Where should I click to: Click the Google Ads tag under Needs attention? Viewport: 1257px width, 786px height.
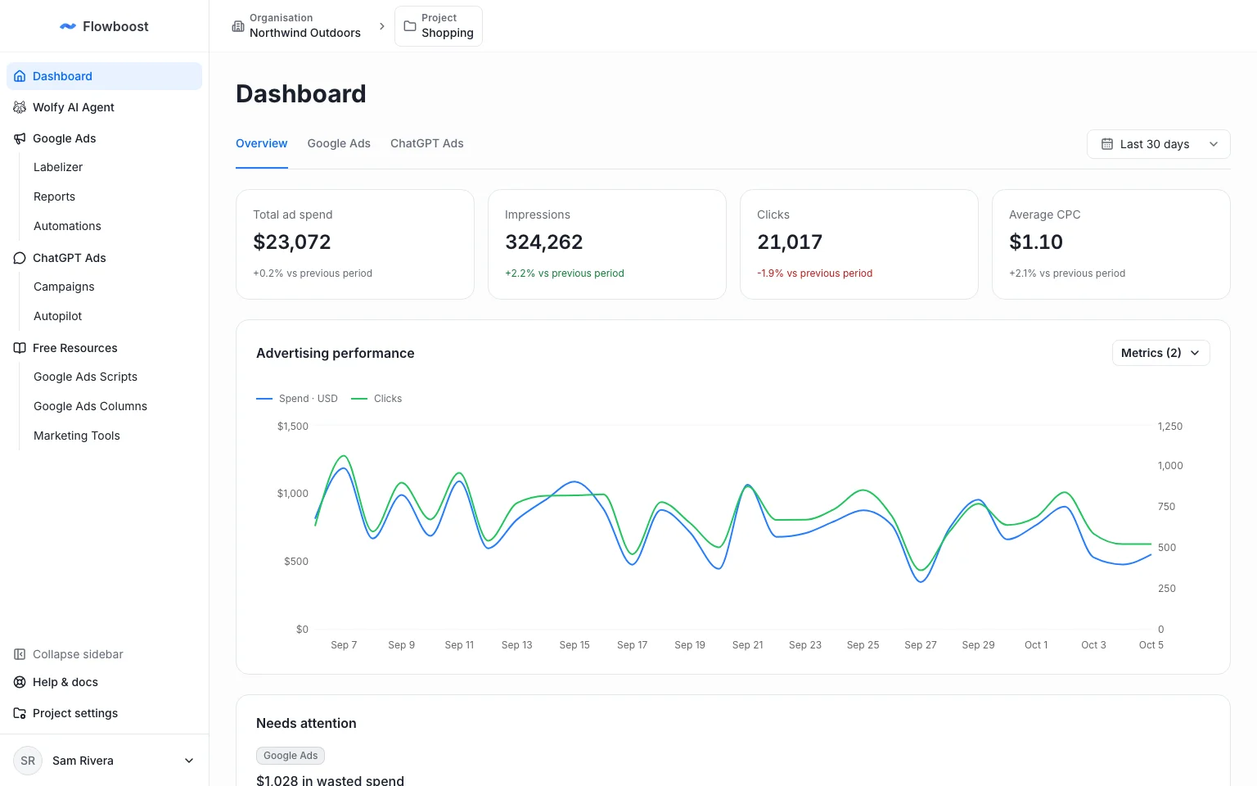(291, 756)
